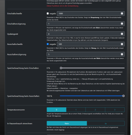Focus the Einschaltverzögerung input field
The image size is (132, 135).
85,24
